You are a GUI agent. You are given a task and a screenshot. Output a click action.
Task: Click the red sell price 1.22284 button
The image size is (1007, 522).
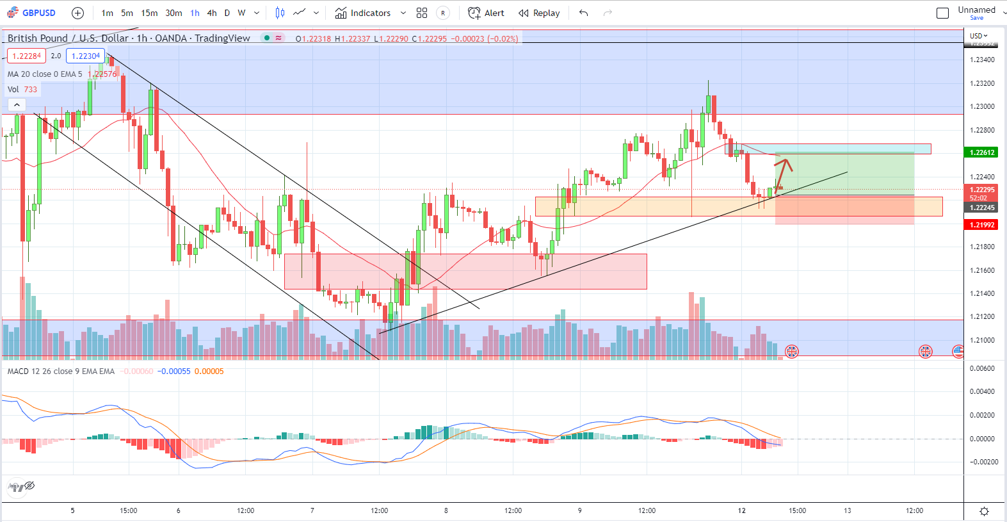pos(26,56)
